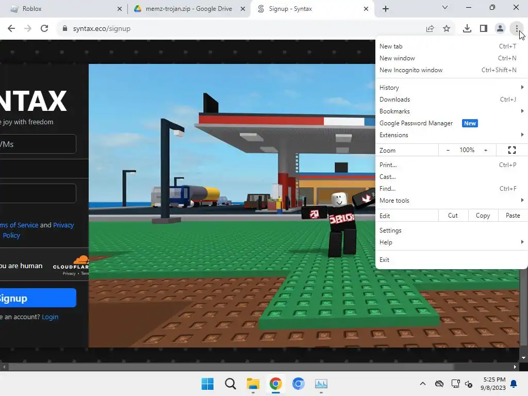This screenshot has height=396, width=528.
Task: Close the Signup - Syntax tab
Action: coord(366,9)
